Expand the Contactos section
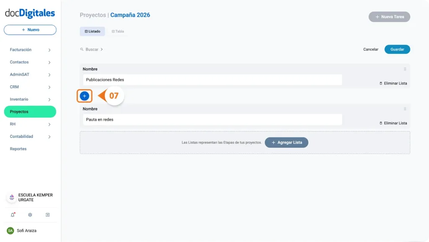Viewport: 429px width, 242px height. pos(49,62)
